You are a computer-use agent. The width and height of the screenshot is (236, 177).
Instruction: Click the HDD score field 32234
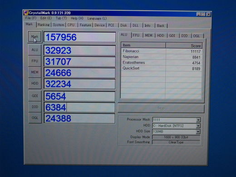(x=79, y=84)
